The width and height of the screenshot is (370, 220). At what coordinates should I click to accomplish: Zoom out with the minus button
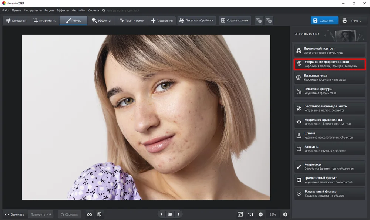click(x=260, y=214)
